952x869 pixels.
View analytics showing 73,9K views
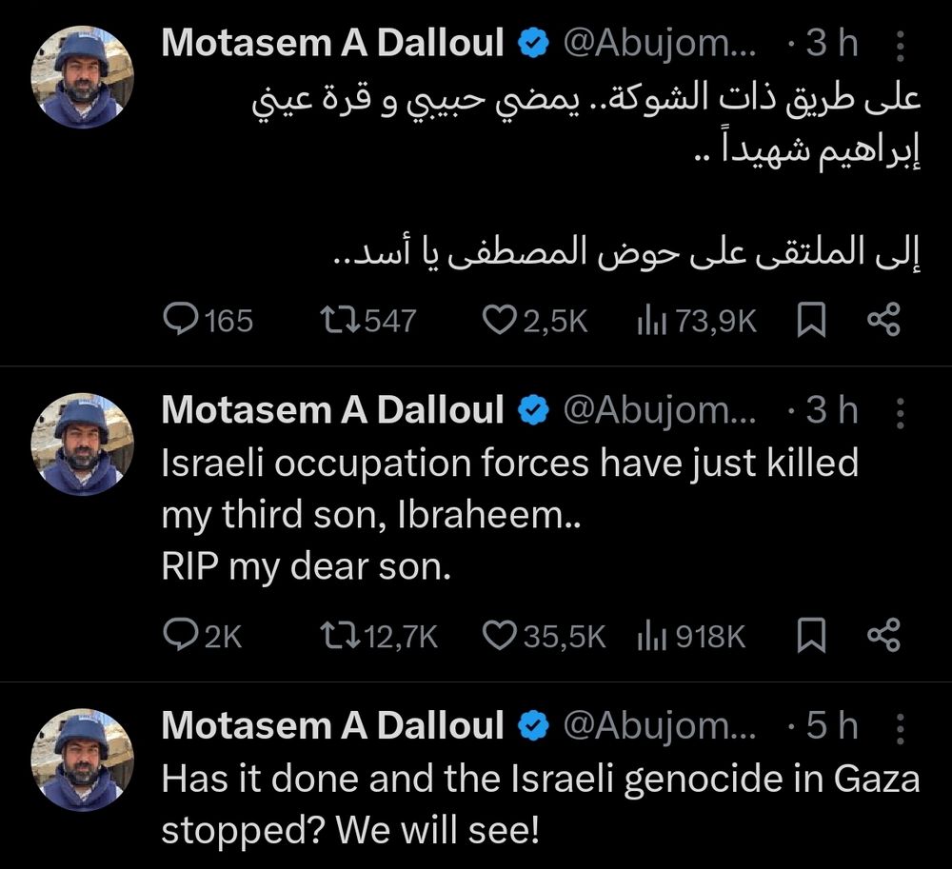(649, 322)
